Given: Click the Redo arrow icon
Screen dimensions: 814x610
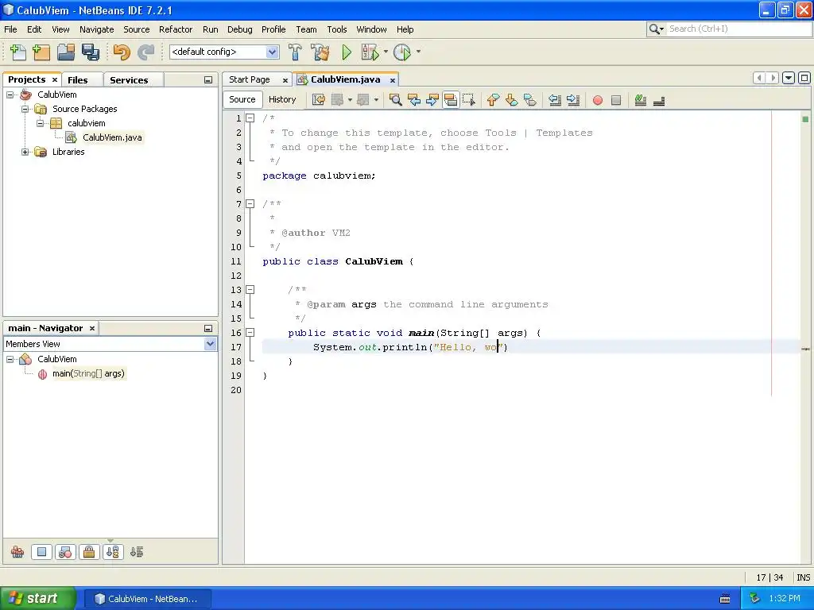Looking at the screenshot, I should [146, 52].
